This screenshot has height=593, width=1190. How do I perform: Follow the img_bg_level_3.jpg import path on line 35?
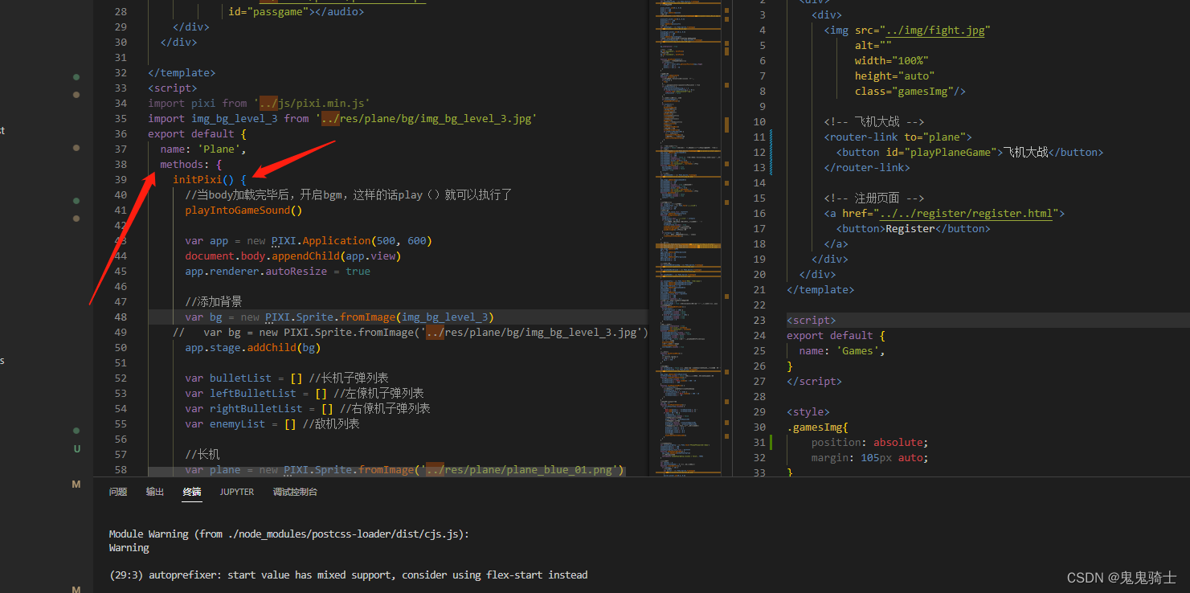(x=427, y=118)
